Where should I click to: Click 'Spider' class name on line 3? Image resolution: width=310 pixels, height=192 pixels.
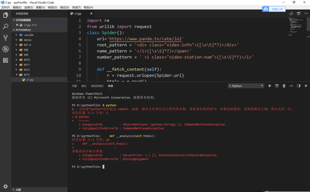pos(109,33)
